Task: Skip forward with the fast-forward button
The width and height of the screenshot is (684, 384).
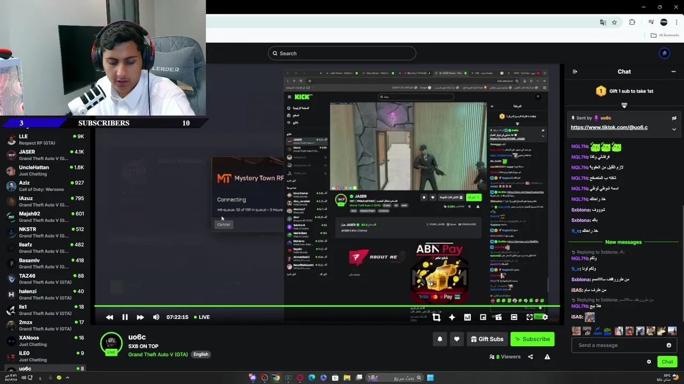Action: 140,317
